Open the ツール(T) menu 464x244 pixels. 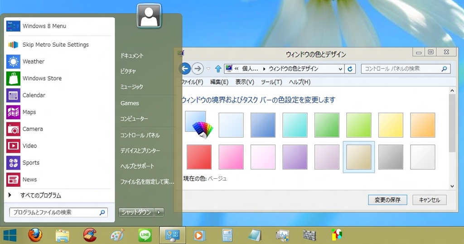pos(271,82)
